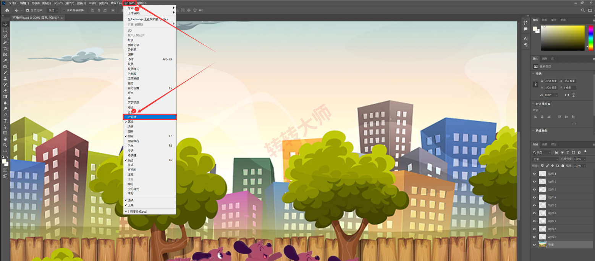The width and height of the screenshot is (595, 261).
Task: Open the search icon at top right
Action: point(583,10)
